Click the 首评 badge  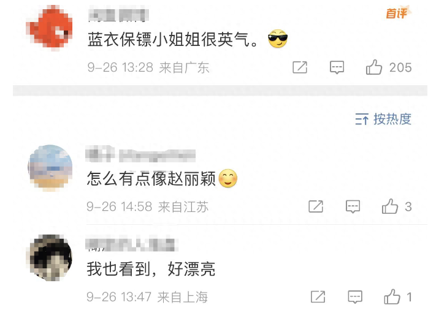point(398,13)
